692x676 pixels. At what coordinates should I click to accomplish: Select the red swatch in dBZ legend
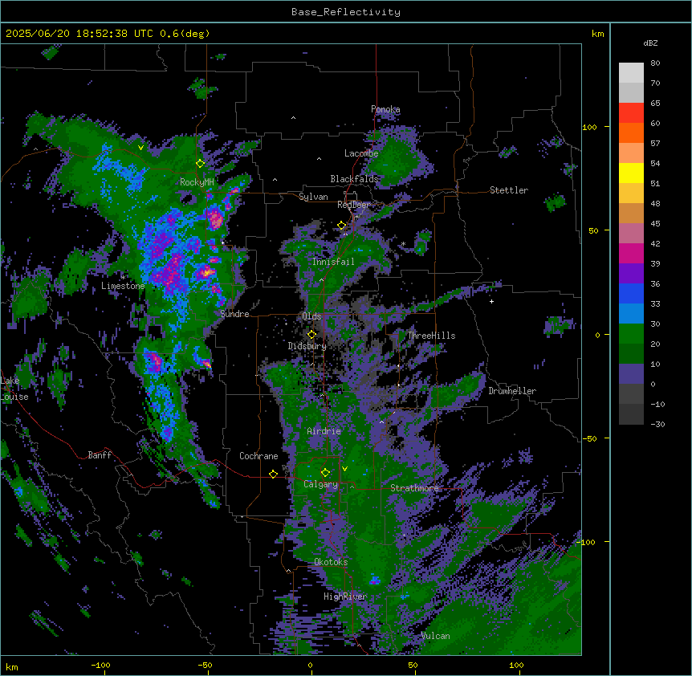point(631,113)
